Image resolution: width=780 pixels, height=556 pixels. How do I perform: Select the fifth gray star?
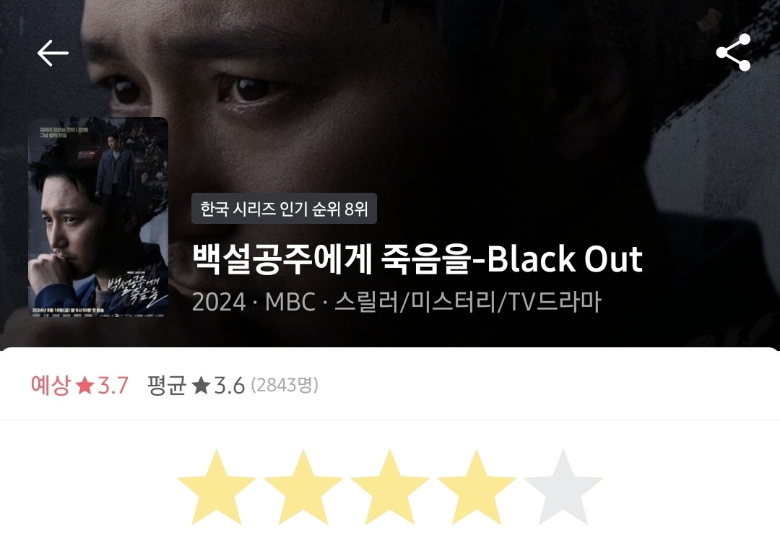pos(563,487)
